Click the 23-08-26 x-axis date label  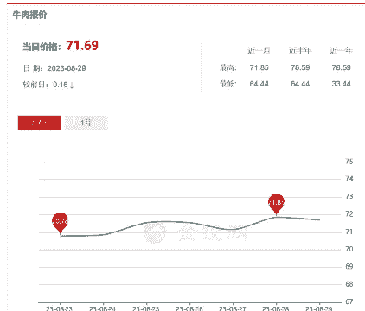189,308
